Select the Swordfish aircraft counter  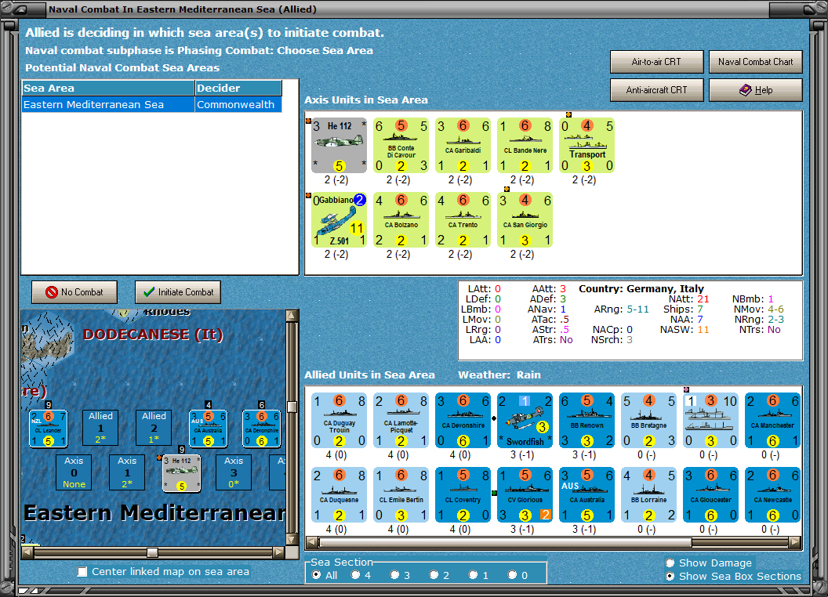(x=525, y=420)
